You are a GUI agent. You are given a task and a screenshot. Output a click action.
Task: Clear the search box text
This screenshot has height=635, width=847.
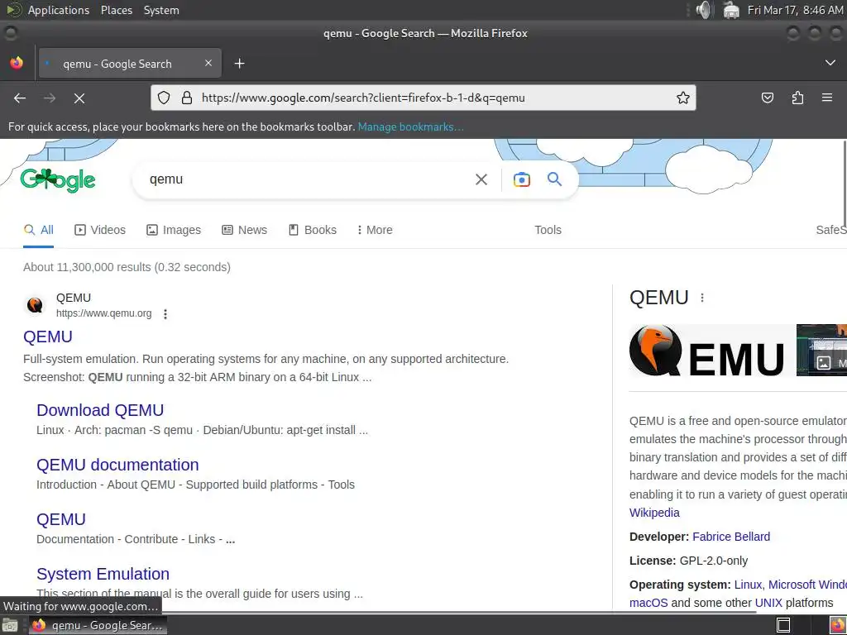click(x=481, y=179)
